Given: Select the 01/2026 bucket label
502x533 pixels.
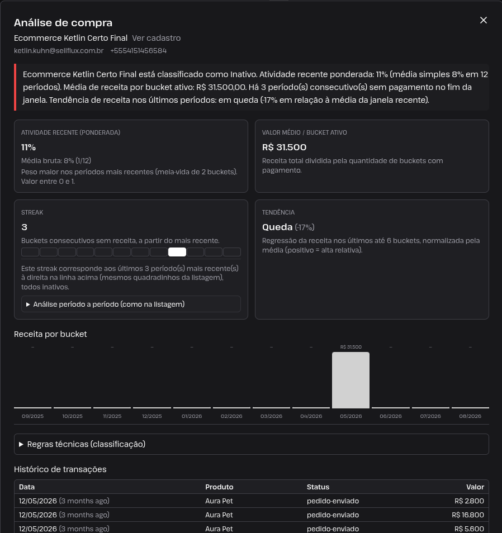Looking at the screenshot, I should [x=192, y=416].
